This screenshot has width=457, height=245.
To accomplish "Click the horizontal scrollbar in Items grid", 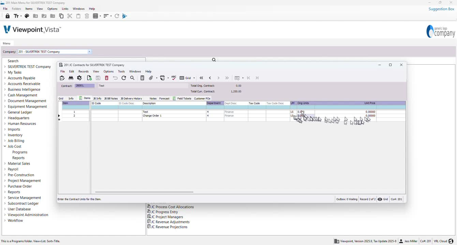I will [144, 192].
